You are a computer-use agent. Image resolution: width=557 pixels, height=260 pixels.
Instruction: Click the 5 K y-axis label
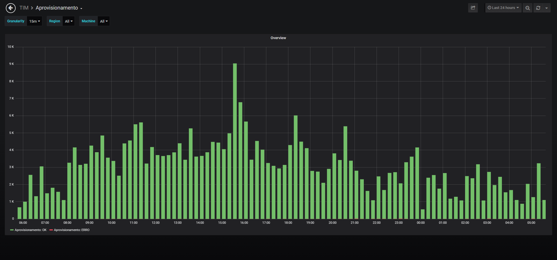[x=12, y=133]
